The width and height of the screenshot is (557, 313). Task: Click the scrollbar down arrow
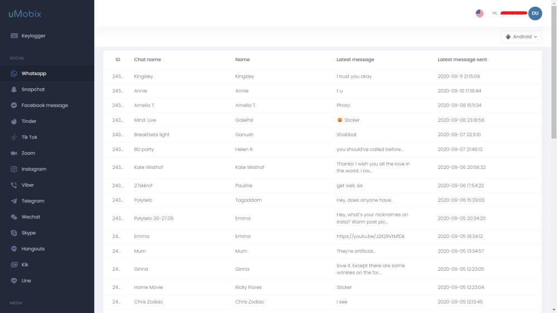pyautogui.click(x=554, y=310)
